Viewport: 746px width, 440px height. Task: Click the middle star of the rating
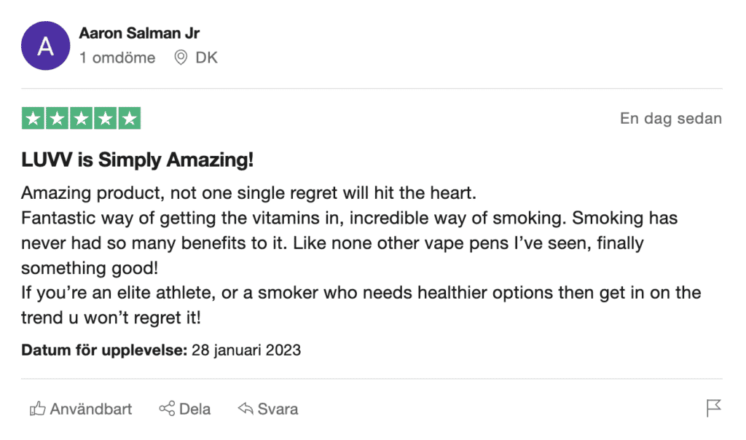[x=81, y=117]
